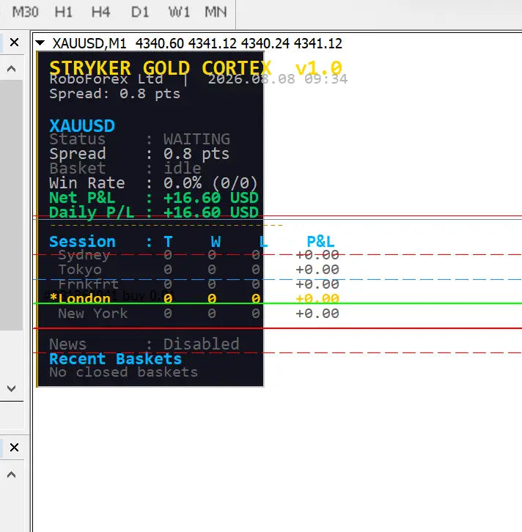The width and height of the screenshot is (522, 532).
Task: Click the blue XAUUSD symbol heading
Action: (82, 125)
